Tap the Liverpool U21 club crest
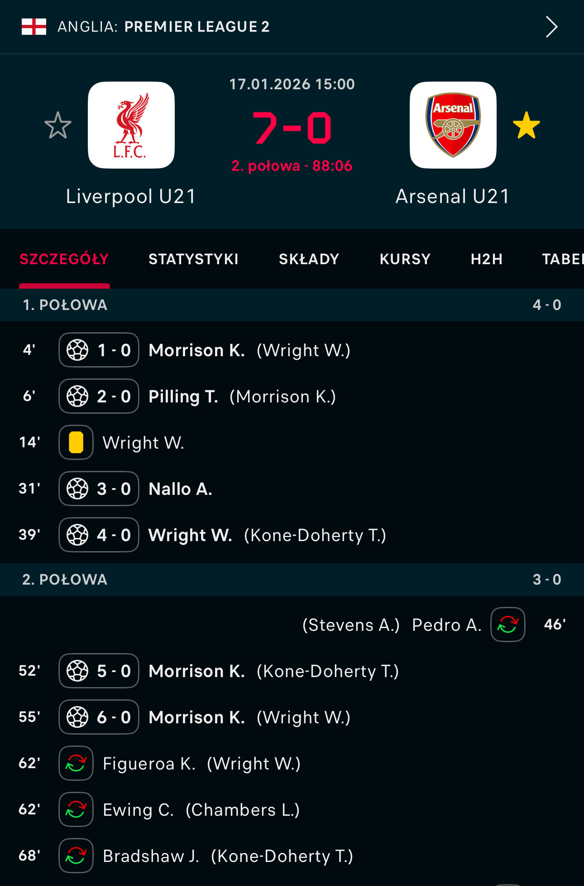The height and width of the screenshot is (886, 584). point(131,125)
